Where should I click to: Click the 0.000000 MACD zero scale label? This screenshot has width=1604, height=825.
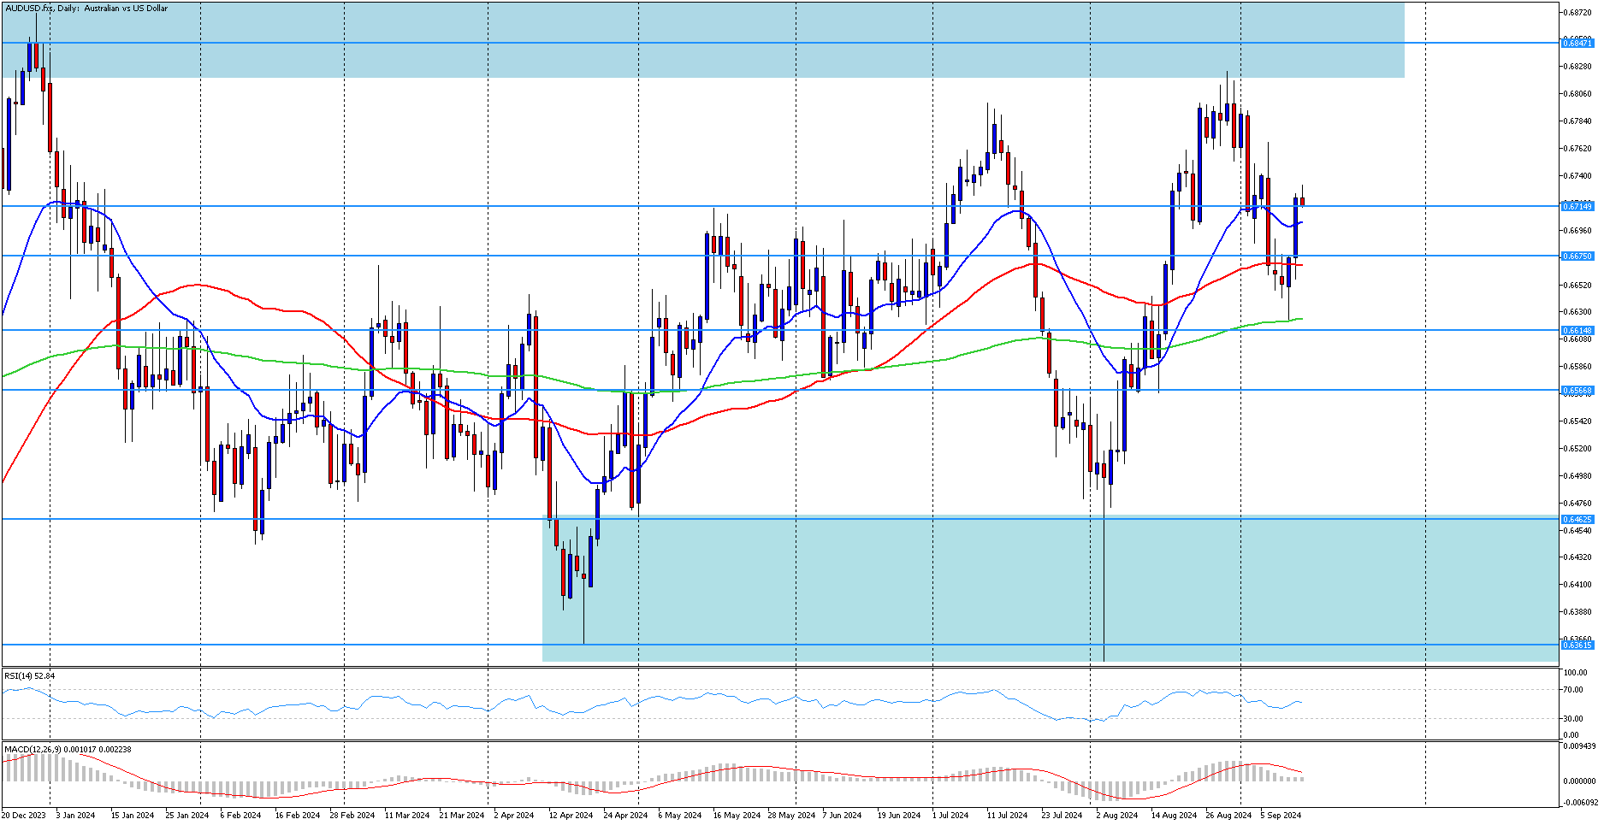click(x=1578, y=781)
